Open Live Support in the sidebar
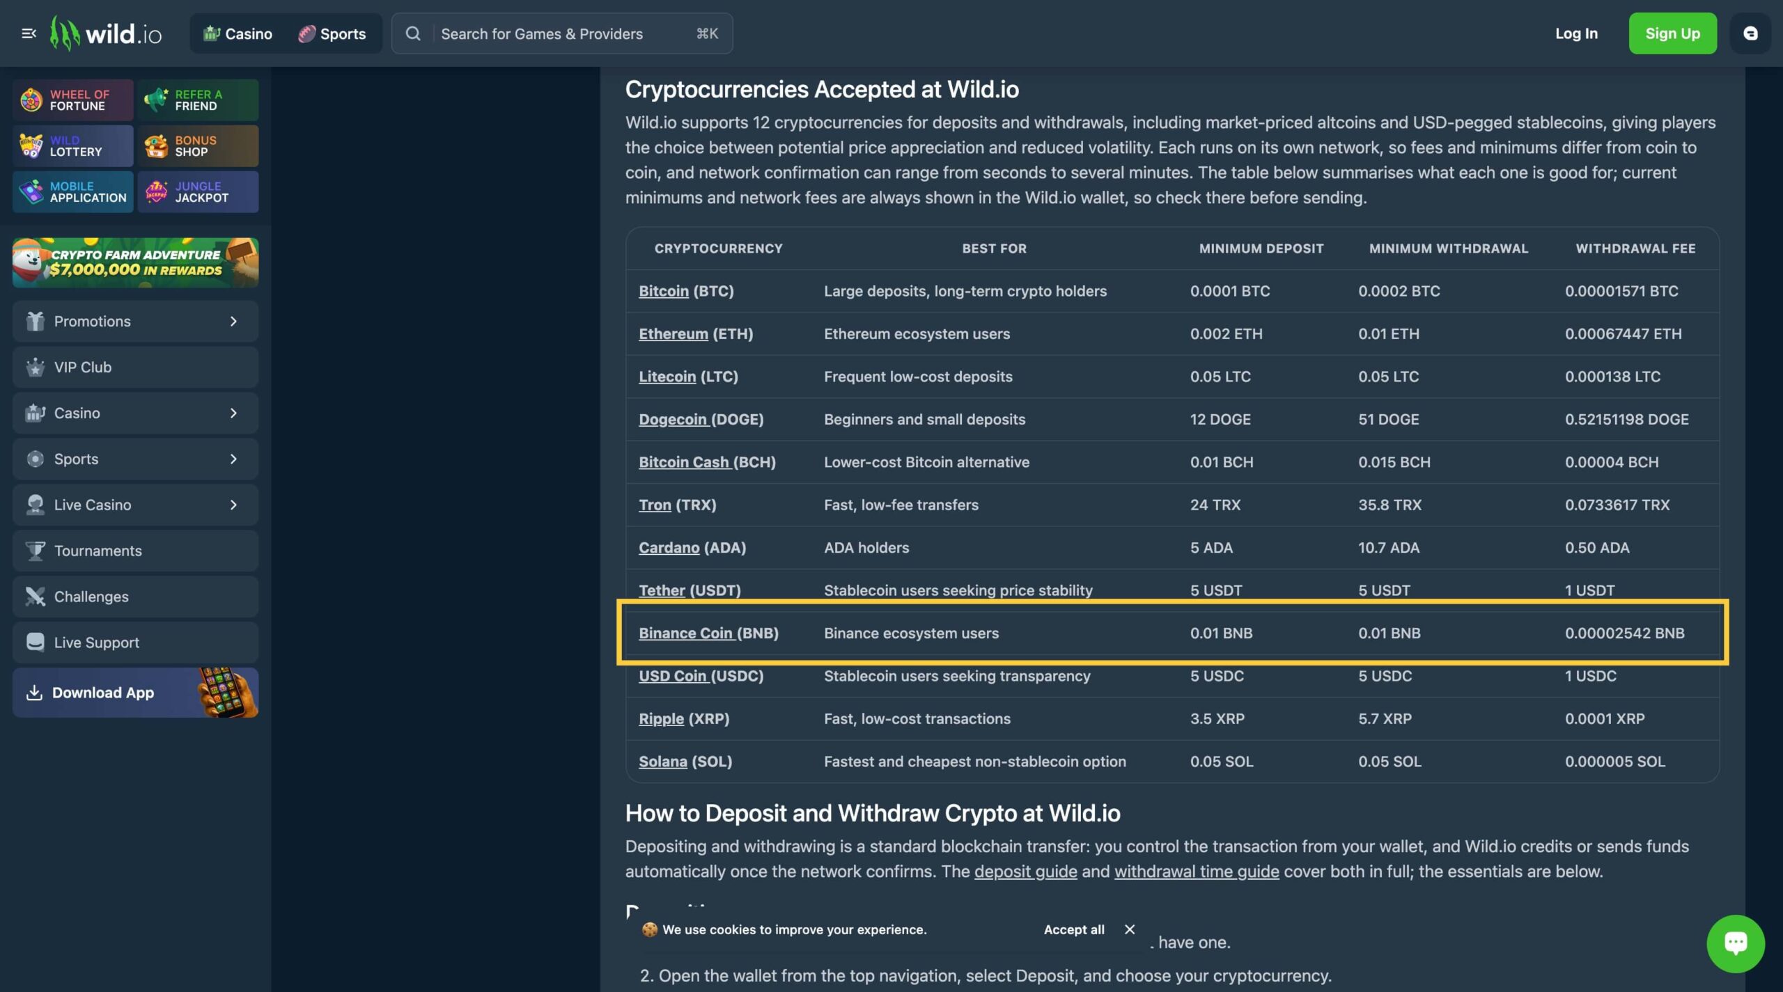This screenshot has height=992, width=1783. pyautogui.click(x=135, y=643)
